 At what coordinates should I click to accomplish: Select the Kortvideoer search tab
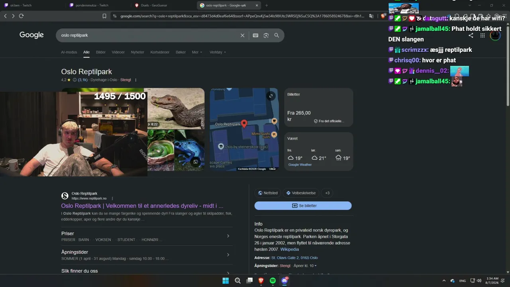[160, 52]
